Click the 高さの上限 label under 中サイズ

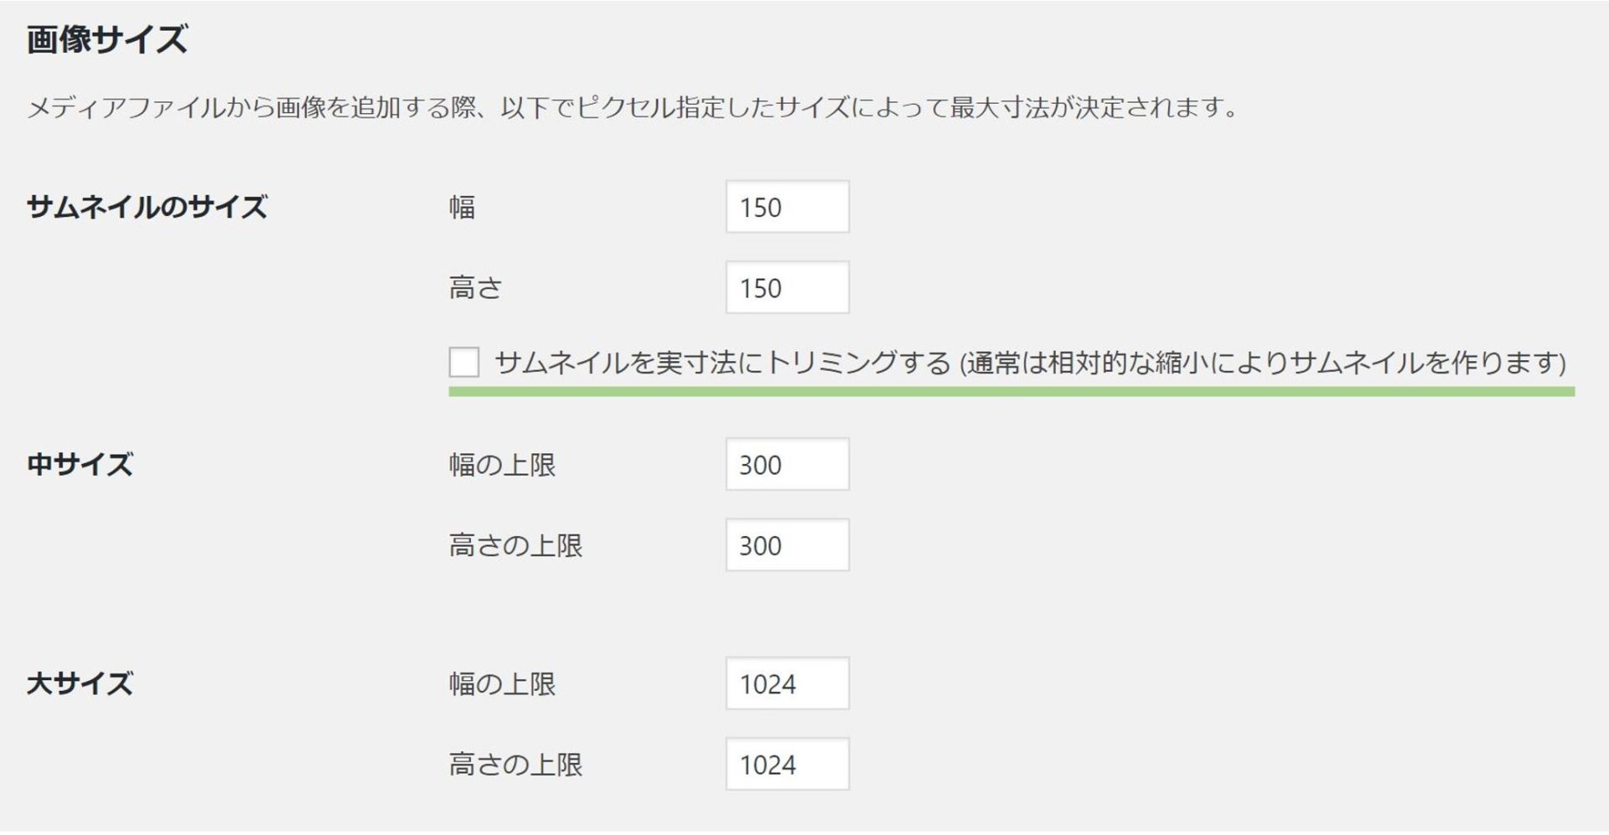[x=515, y=546]
